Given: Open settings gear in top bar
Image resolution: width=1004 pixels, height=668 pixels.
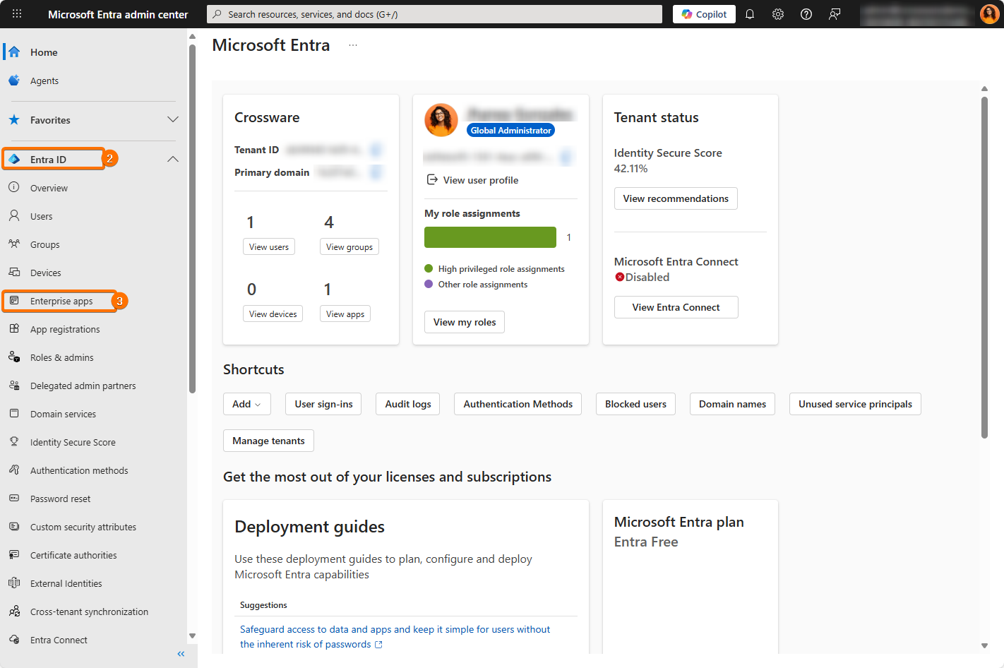Looking at the screenshot, I should pyautogui.click(x=778, y=14).
